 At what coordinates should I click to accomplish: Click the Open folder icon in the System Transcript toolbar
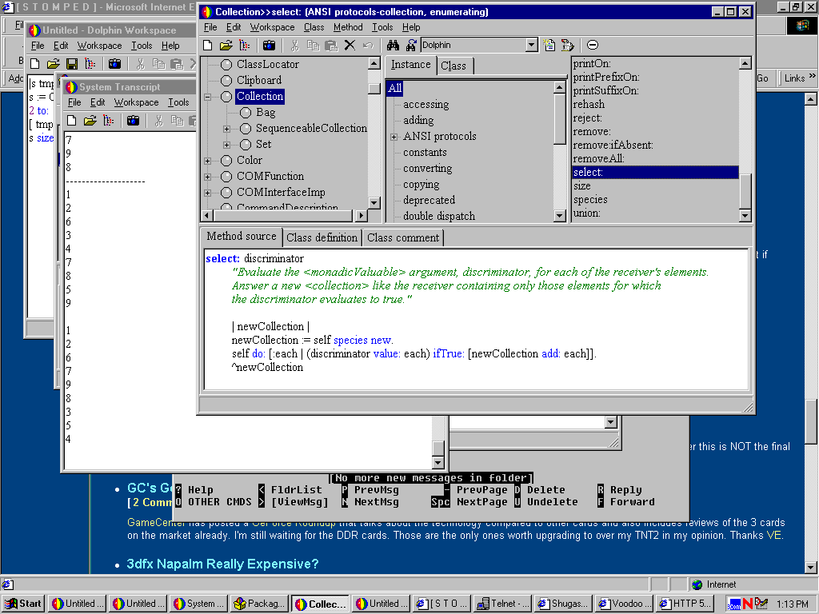point(90,122)
